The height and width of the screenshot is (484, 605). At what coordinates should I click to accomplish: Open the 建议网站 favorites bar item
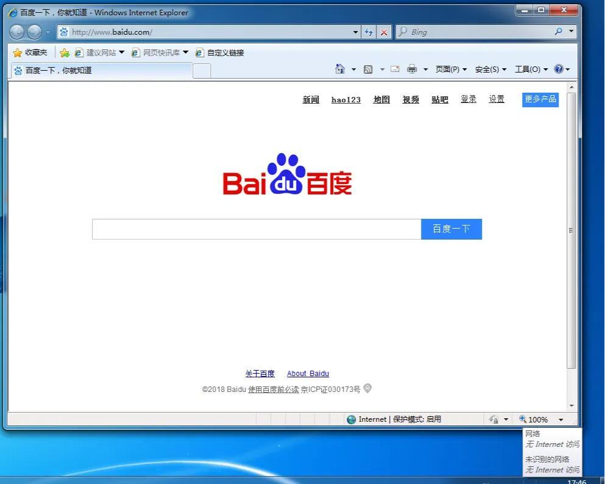[x=99, y=52]
